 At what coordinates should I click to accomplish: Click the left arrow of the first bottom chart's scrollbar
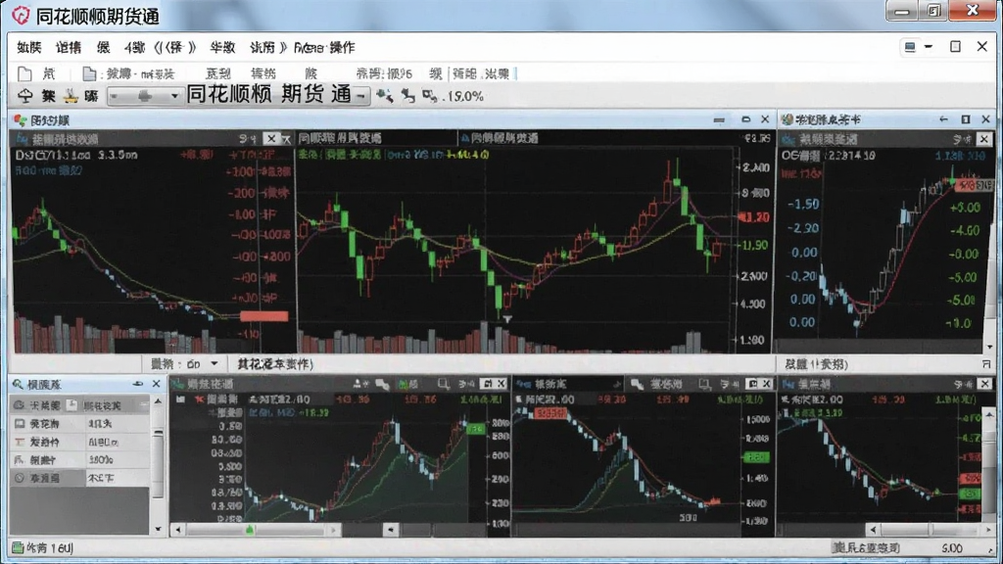(178, 530)
